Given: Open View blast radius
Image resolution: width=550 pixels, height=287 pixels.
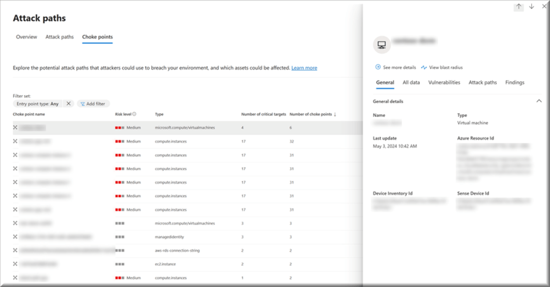Looking at the screenshot, I should tap(442, 68).
